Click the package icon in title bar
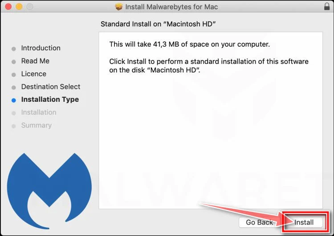 click(118, 7)
